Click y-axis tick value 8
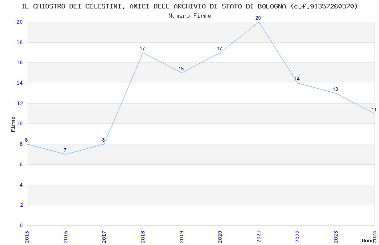Image resolution: width=379 pixels, height=245 pixels. coord(21,144)
